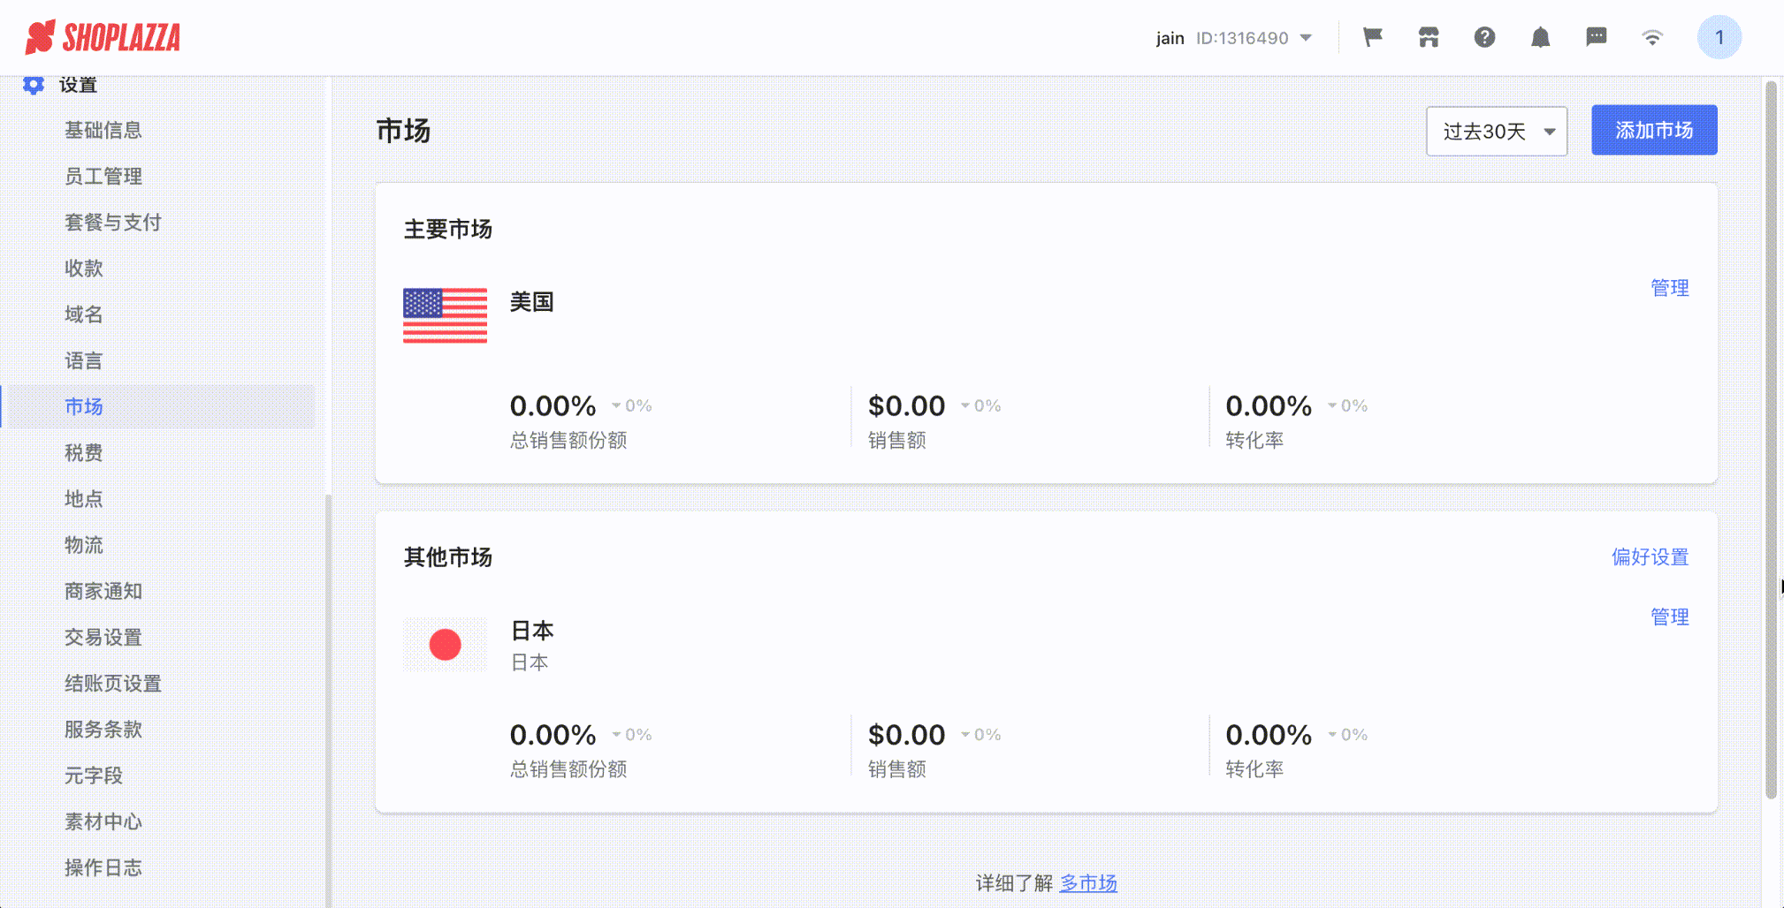Expand the jain store account dropdown
This screenshot has height=908, width=1784.
1234,38
